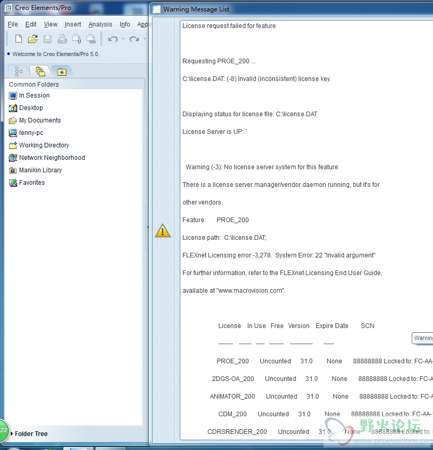The image size is (433, 450).
Task: Click the Favorites star folder icon
Action: 13,183
